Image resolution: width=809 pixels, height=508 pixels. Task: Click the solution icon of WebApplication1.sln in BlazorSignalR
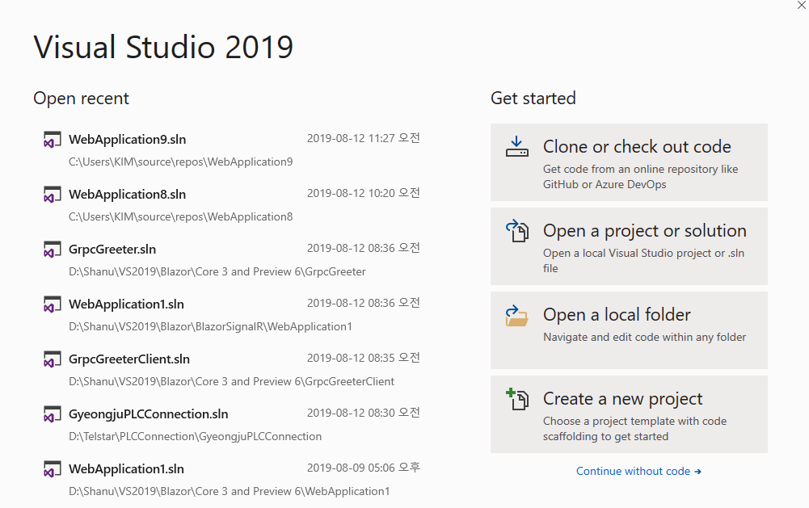tap(52, 304)
